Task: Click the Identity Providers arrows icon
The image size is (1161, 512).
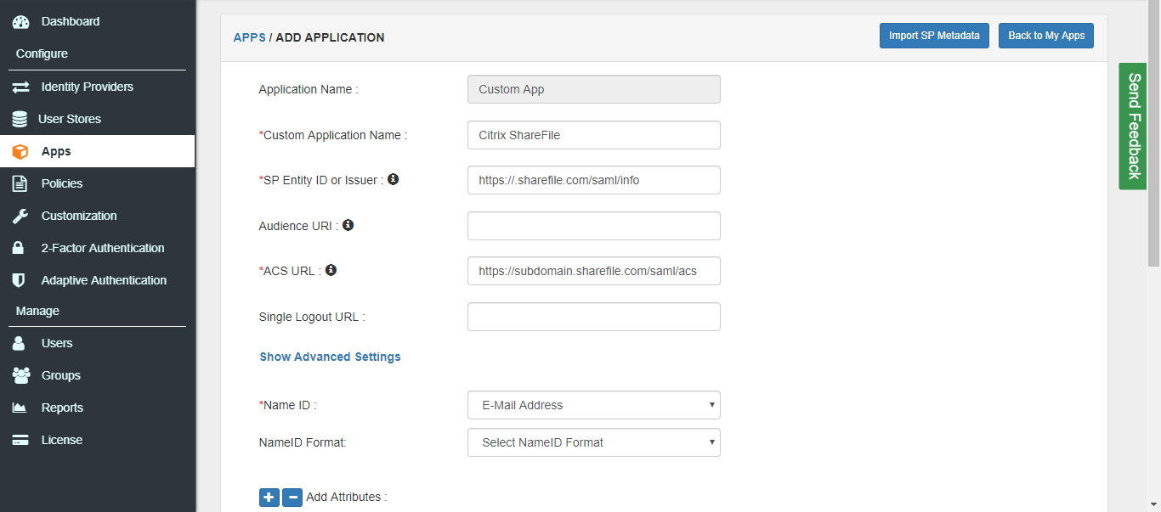Action: (20, 87)
